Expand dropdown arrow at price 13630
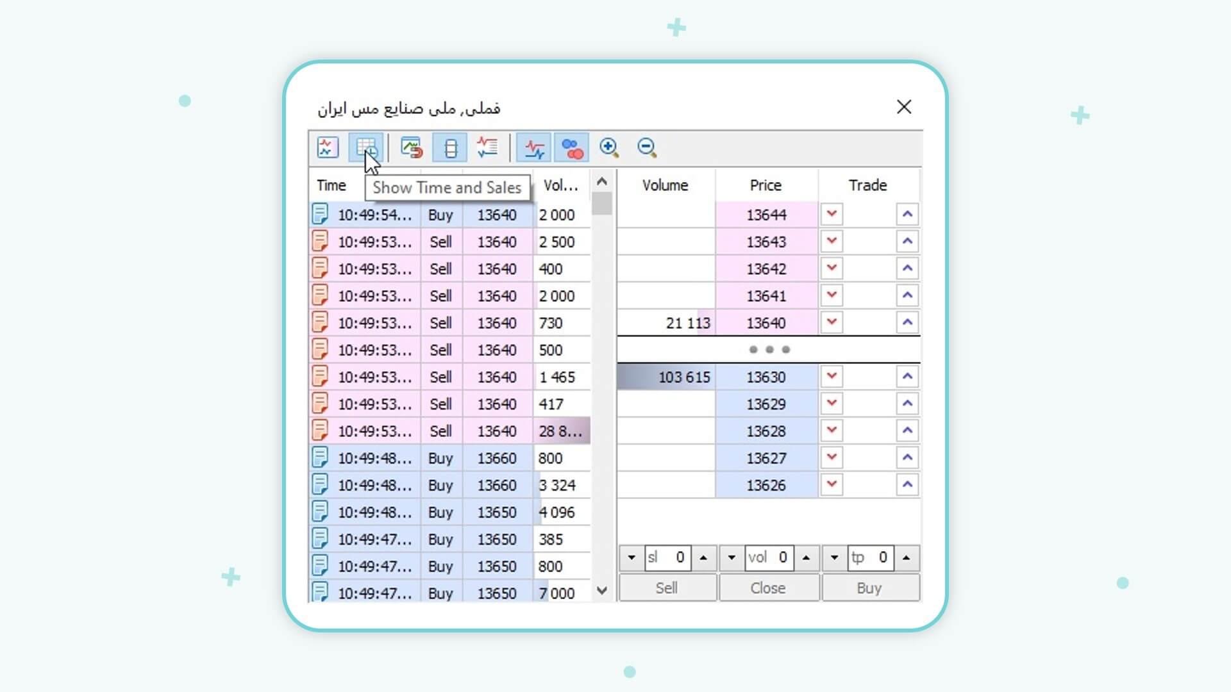1231x692 pixels. click(x=831, y=376)
